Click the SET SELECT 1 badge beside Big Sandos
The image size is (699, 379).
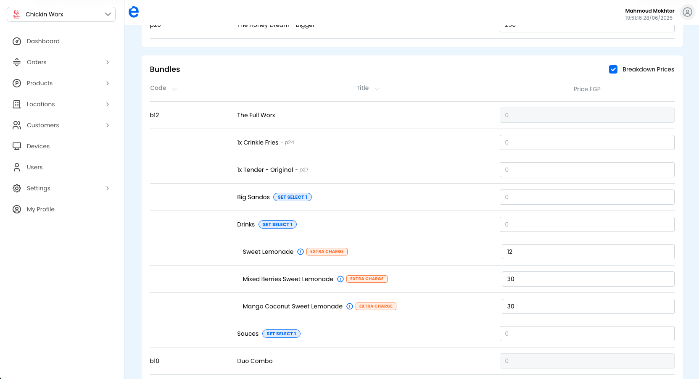[293, 197]
